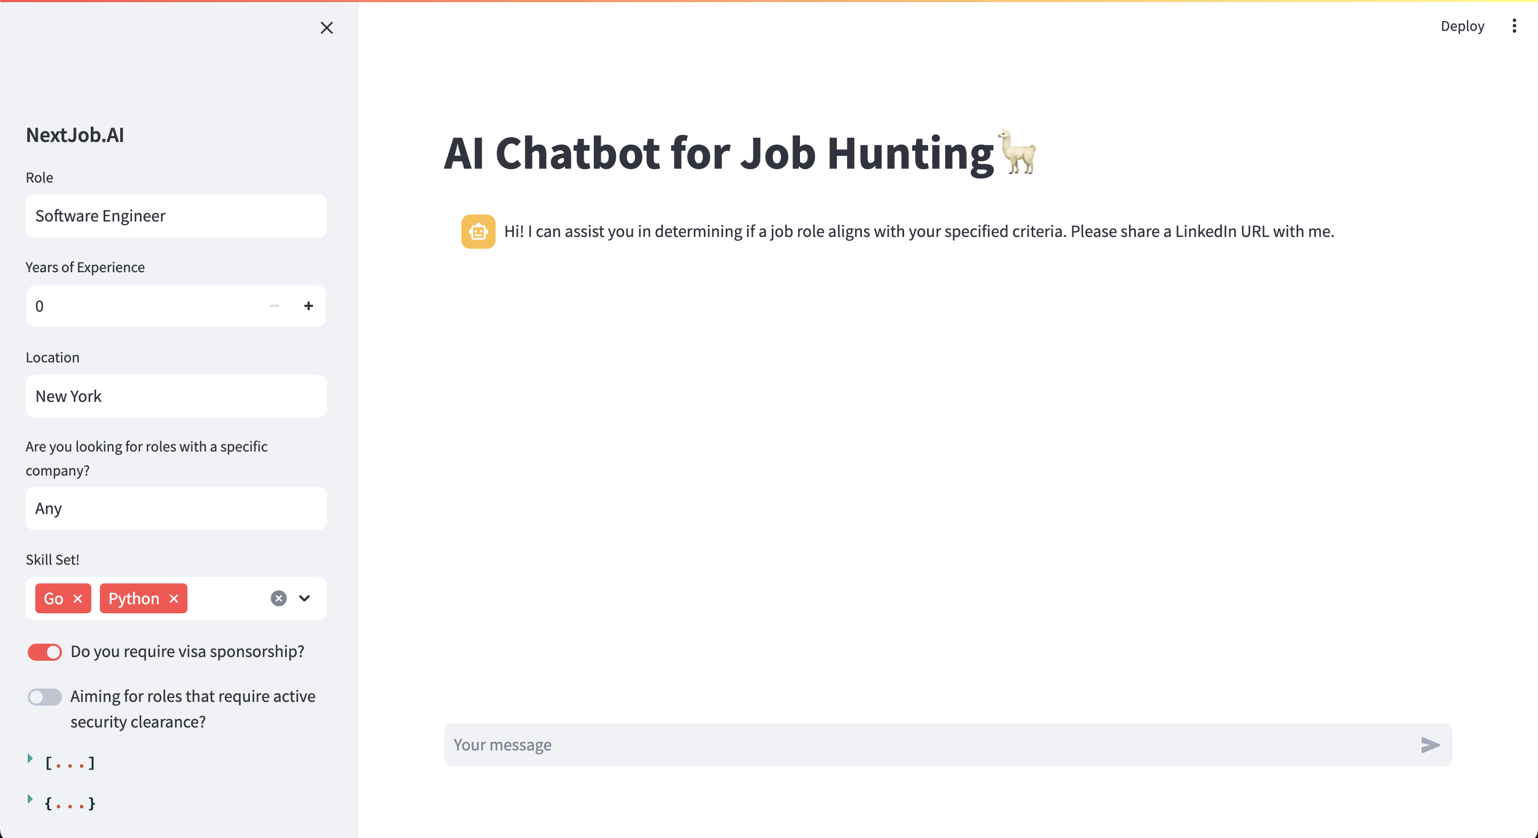The image size is (1538, 838).
Task: Open the three-dot main menu
Action: pos(1514,26)
